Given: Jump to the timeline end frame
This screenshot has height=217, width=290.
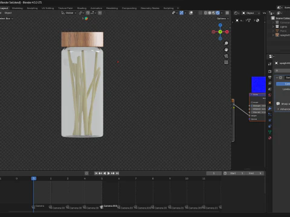Looking at the screenshot, I should point(117,173).
